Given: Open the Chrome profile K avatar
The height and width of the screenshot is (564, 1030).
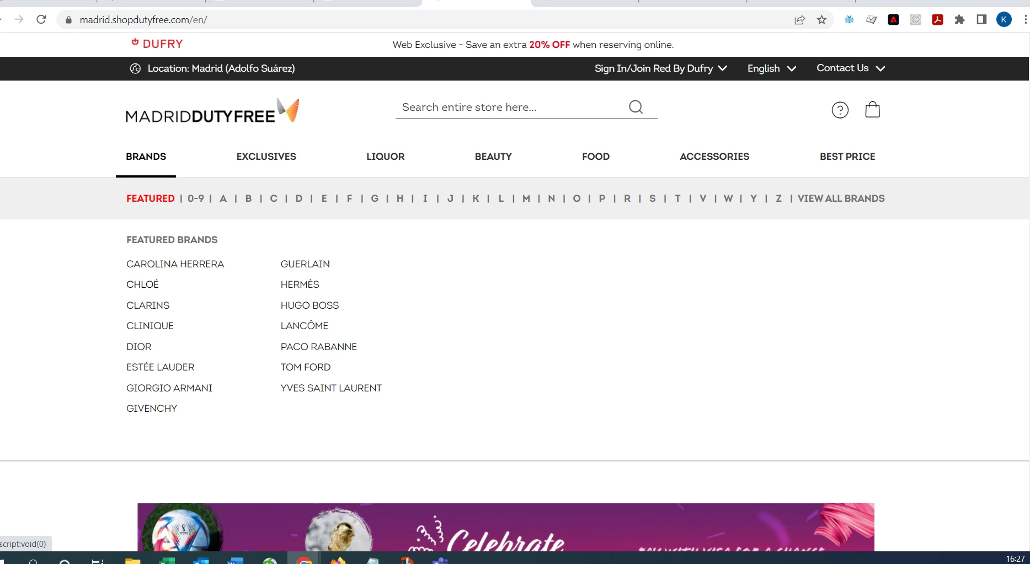Looking at the screenshot, I should pos(1004,20).
